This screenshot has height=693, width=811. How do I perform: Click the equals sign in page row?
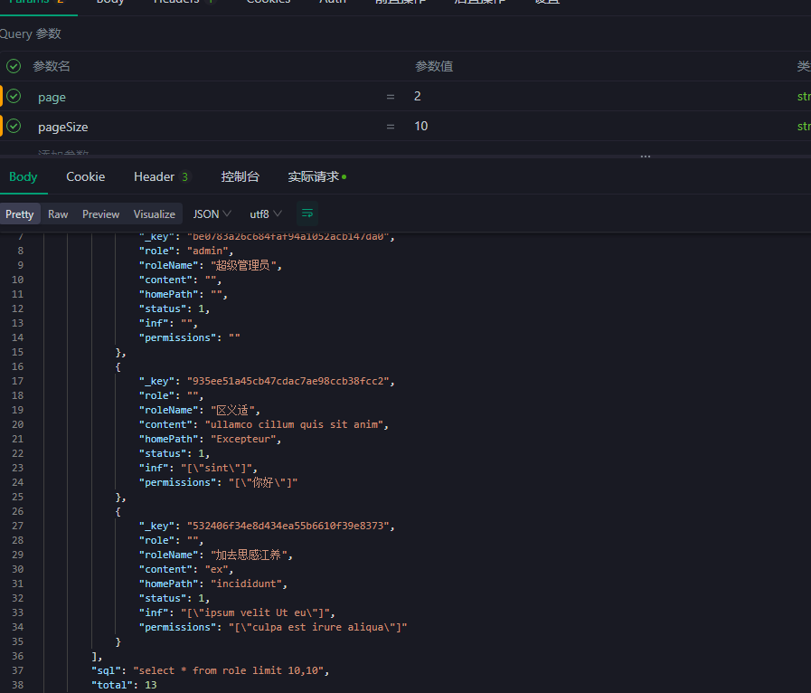tap(391, 97)
